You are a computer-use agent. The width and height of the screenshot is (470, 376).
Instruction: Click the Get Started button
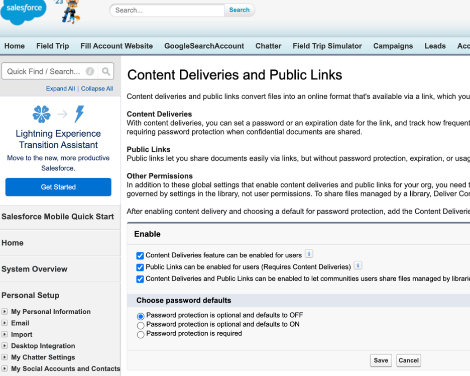58,187
